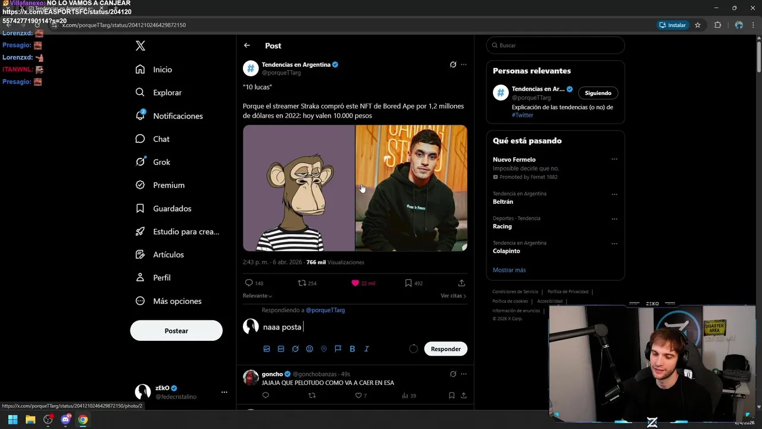Open Chrome from the taskbar
This screenshot has width=762, height=429.
(83, 419)
